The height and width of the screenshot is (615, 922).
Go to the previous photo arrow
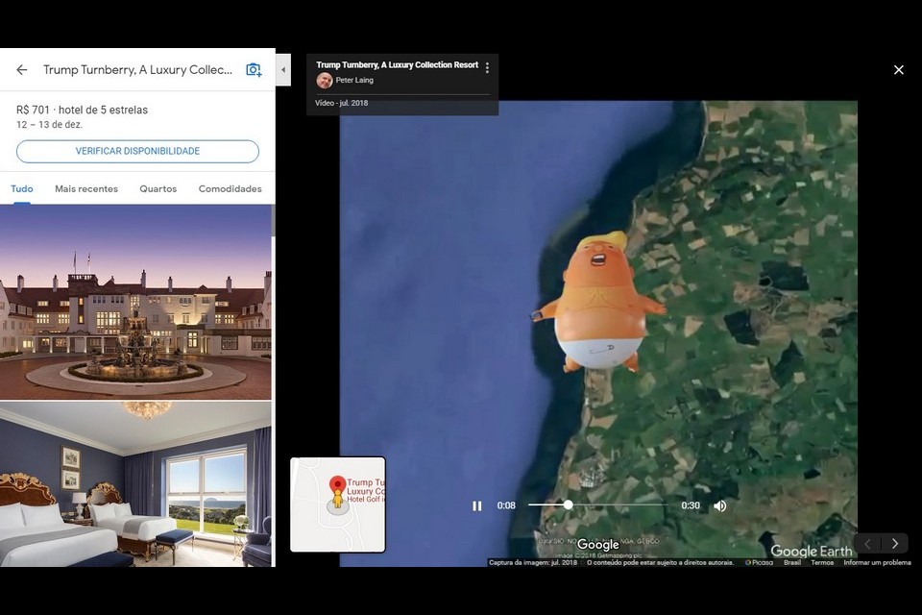click(868, 544)
